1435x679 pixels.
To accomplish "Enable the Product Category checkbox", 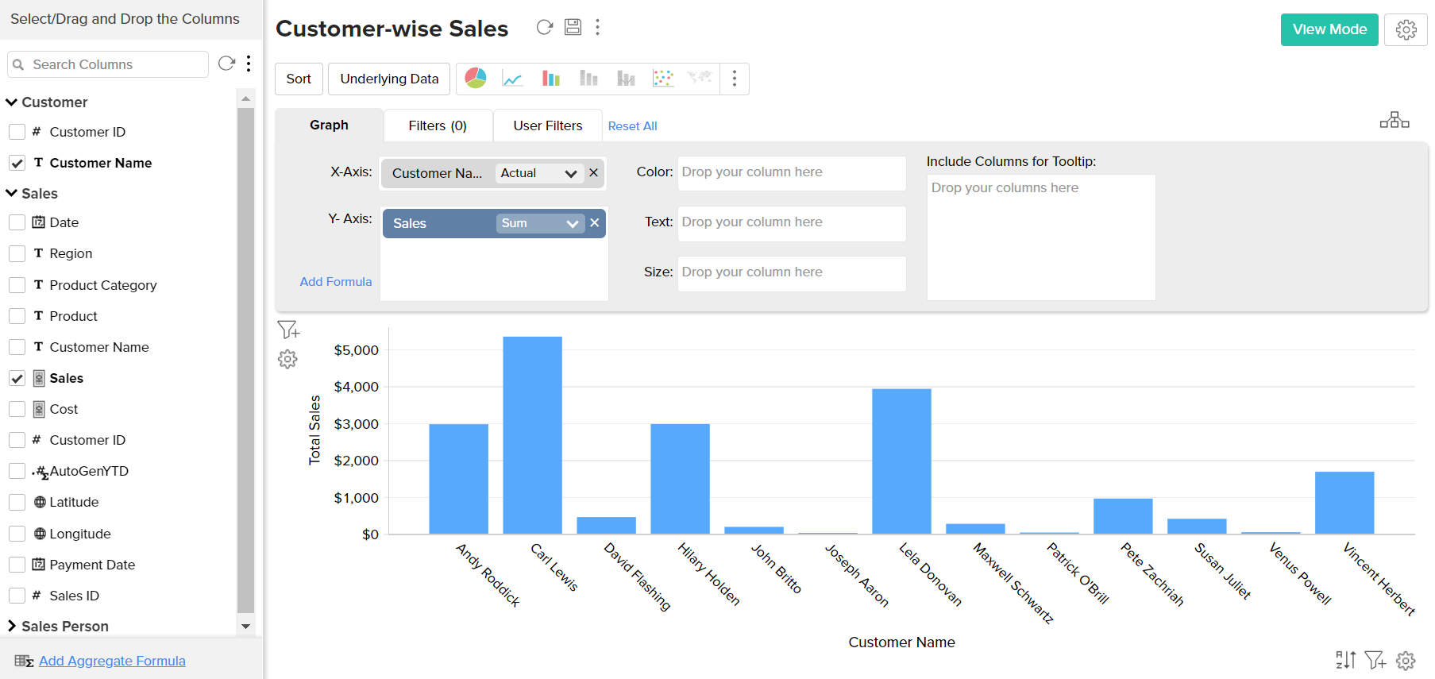I will click(17, 285).
